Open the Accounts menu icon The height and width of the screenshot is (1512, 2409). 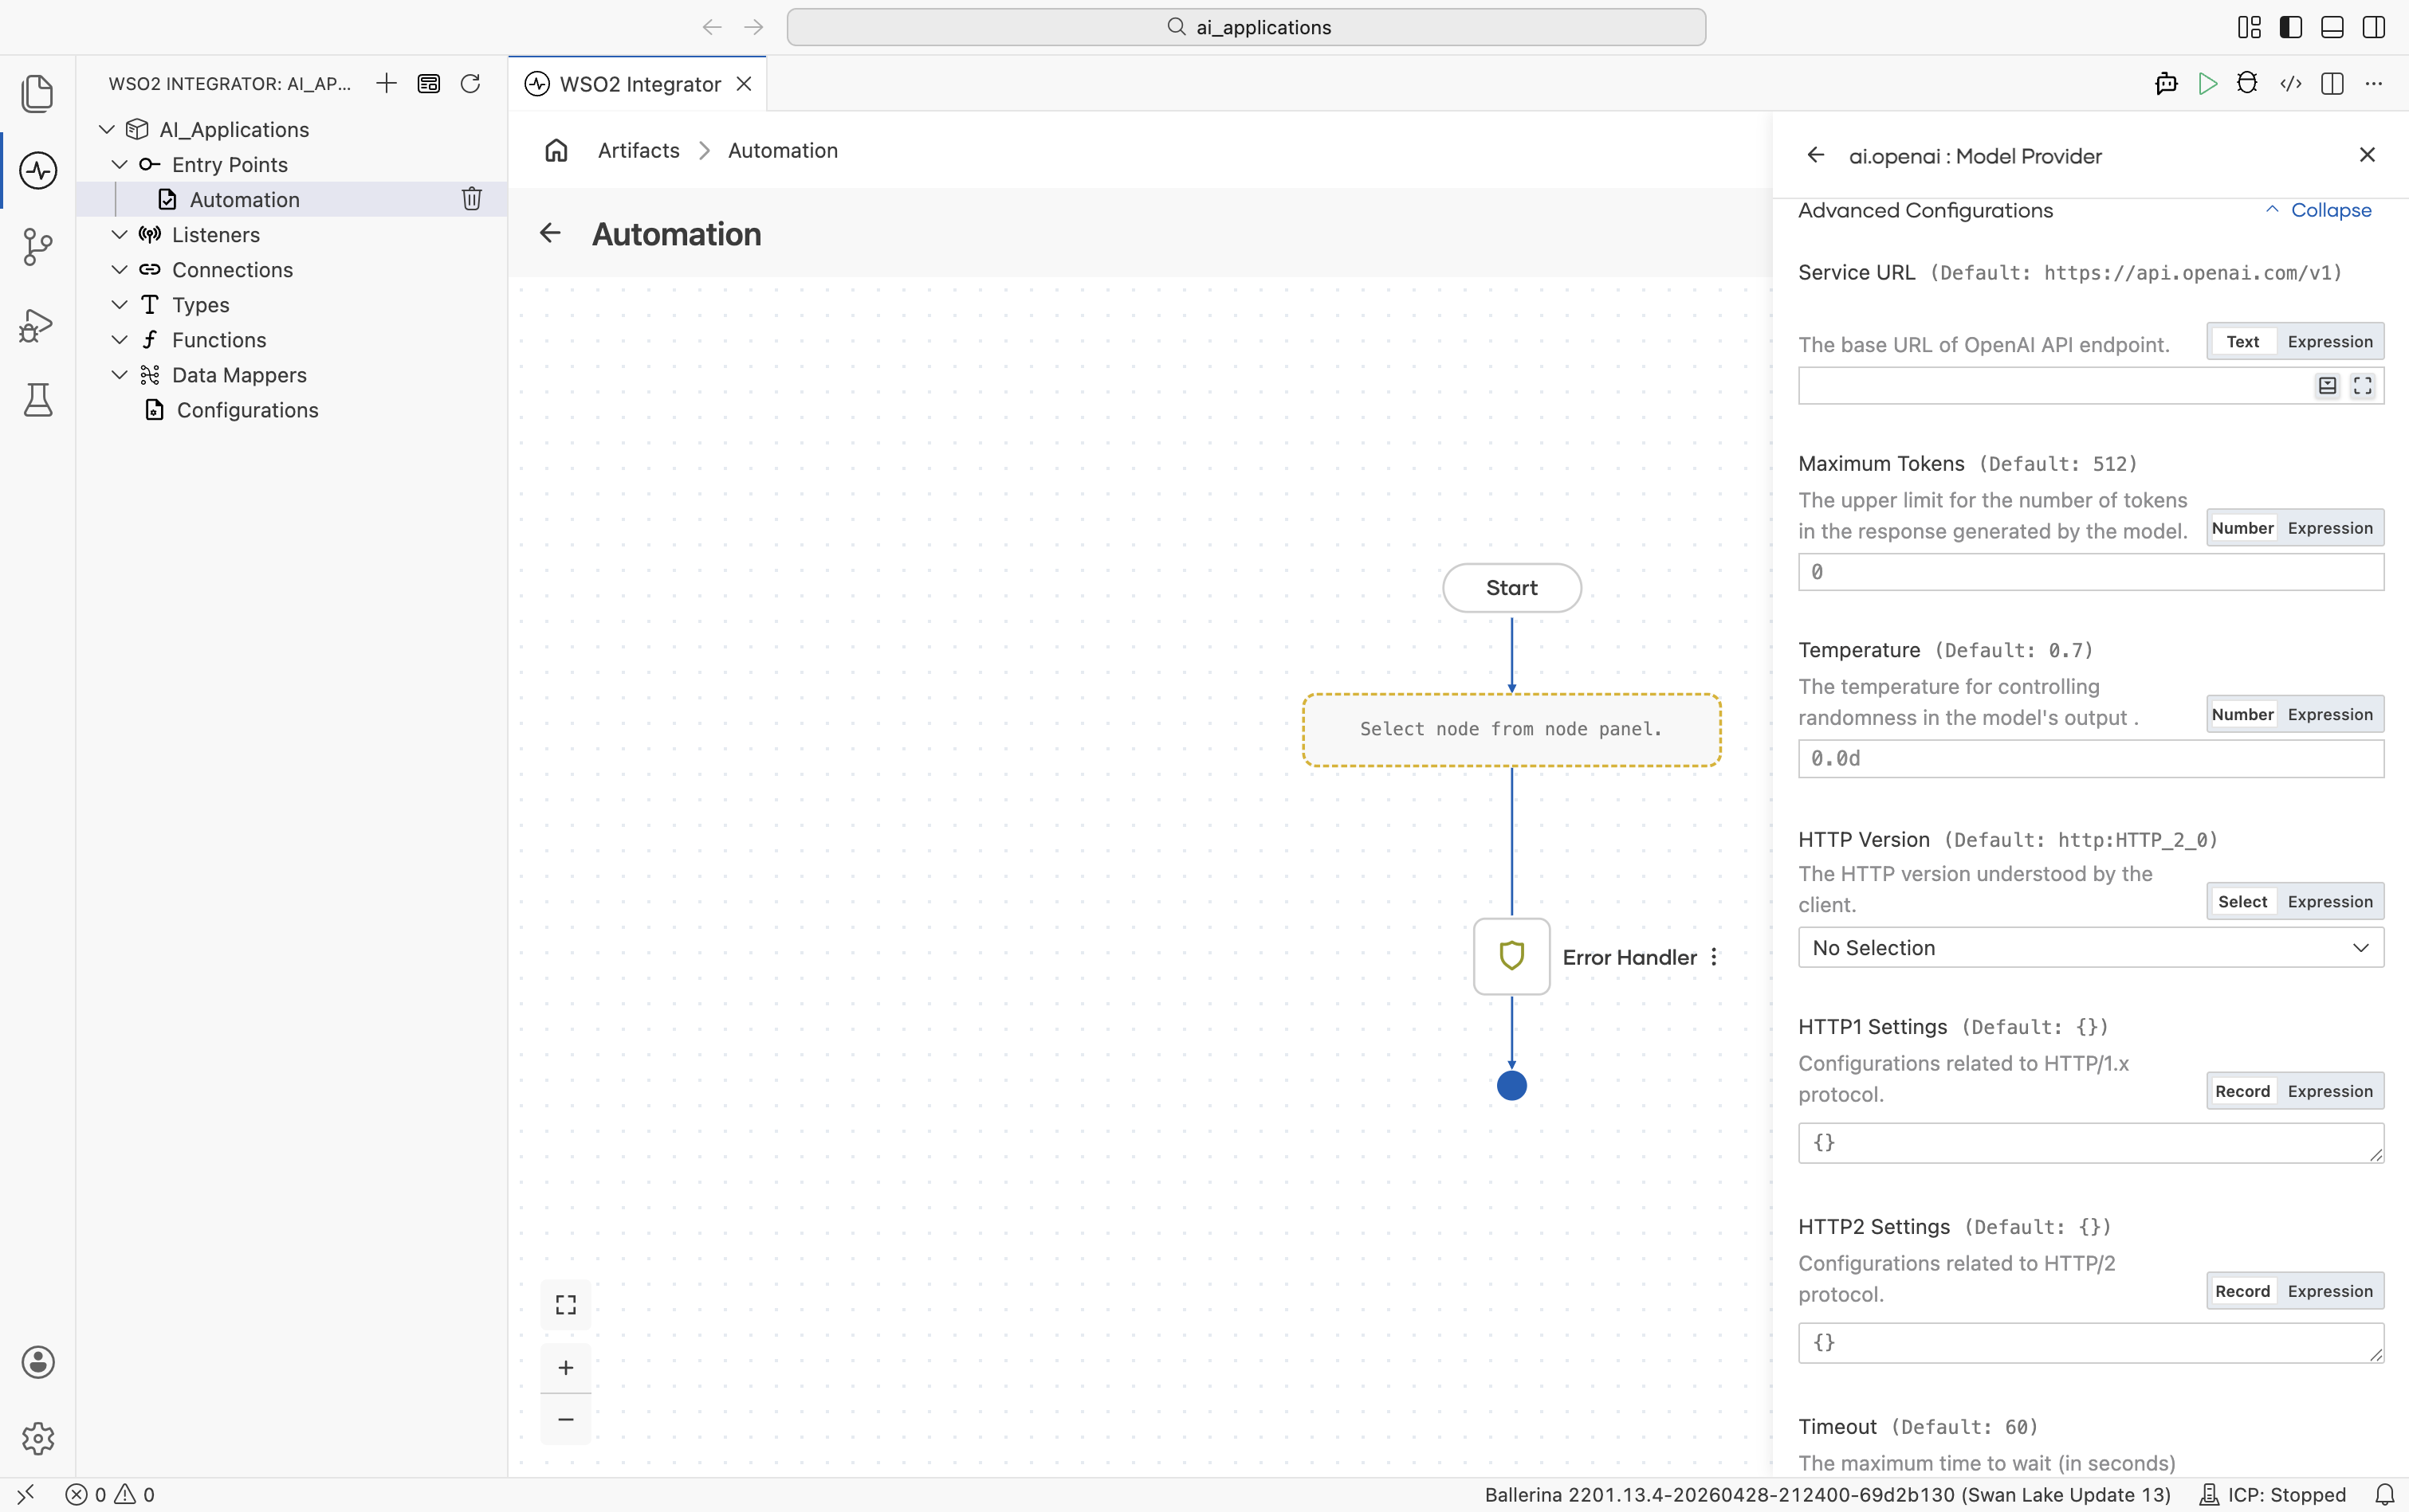pyautogui.click(x=38, y=1362)
